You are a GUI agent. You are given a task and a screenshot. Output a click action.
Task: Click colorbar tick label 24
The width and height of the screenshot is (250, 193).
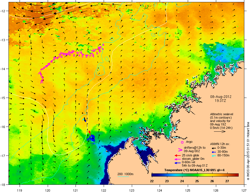click(x=182, y=181)
